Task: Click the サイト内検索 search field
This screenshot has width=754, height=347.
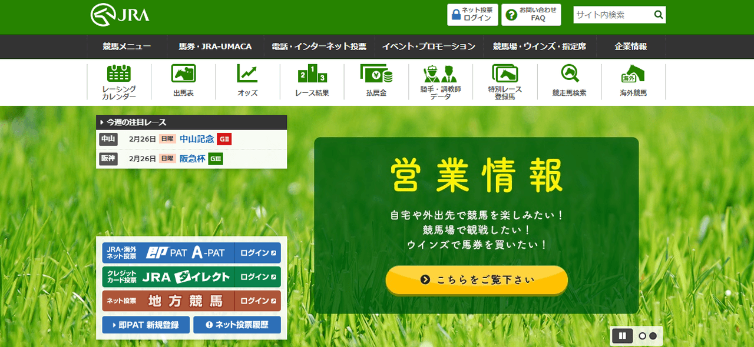Action: click(611, 15)
